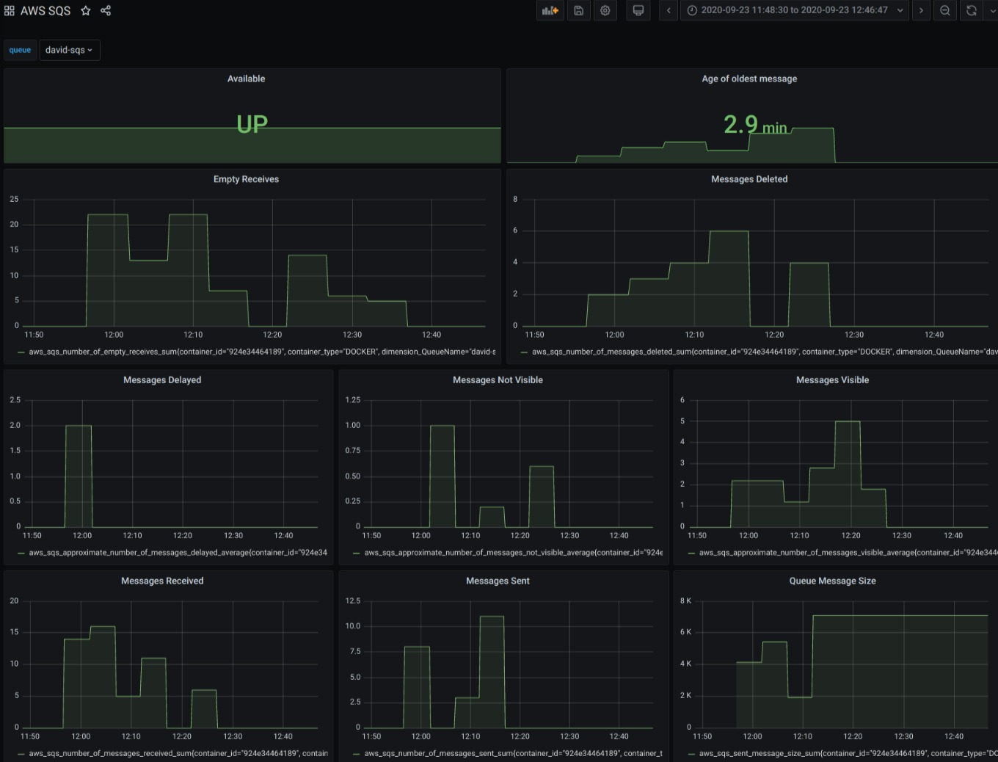The height and width of the screenshot is (762, 998).
Task: Toggle the empty_receives_sum legend series
Action: coord(262,352)
